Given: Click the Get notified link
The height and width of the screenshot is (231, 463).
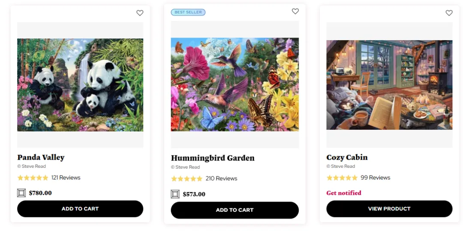Looking at the screenshot, I should (x=344, y=193).
